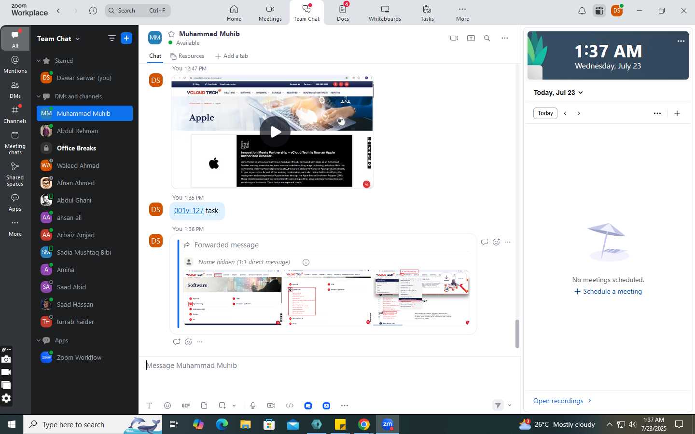Click the chat vertical scrollbar thumb
The width and height of the screenshot is (695, 434).
517,334
